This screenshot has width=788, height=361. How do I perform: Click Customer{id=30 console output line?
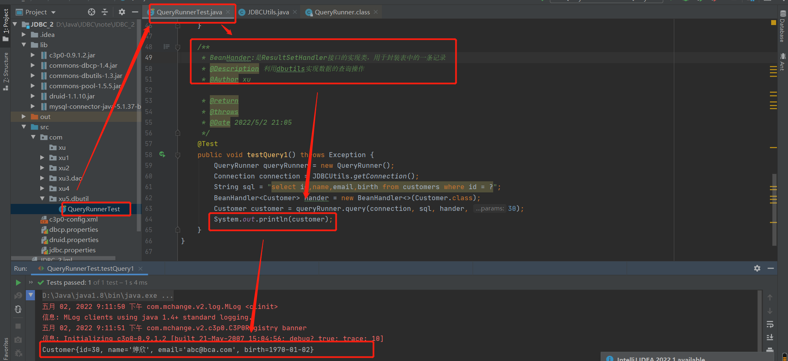click(x=178, y=350)
